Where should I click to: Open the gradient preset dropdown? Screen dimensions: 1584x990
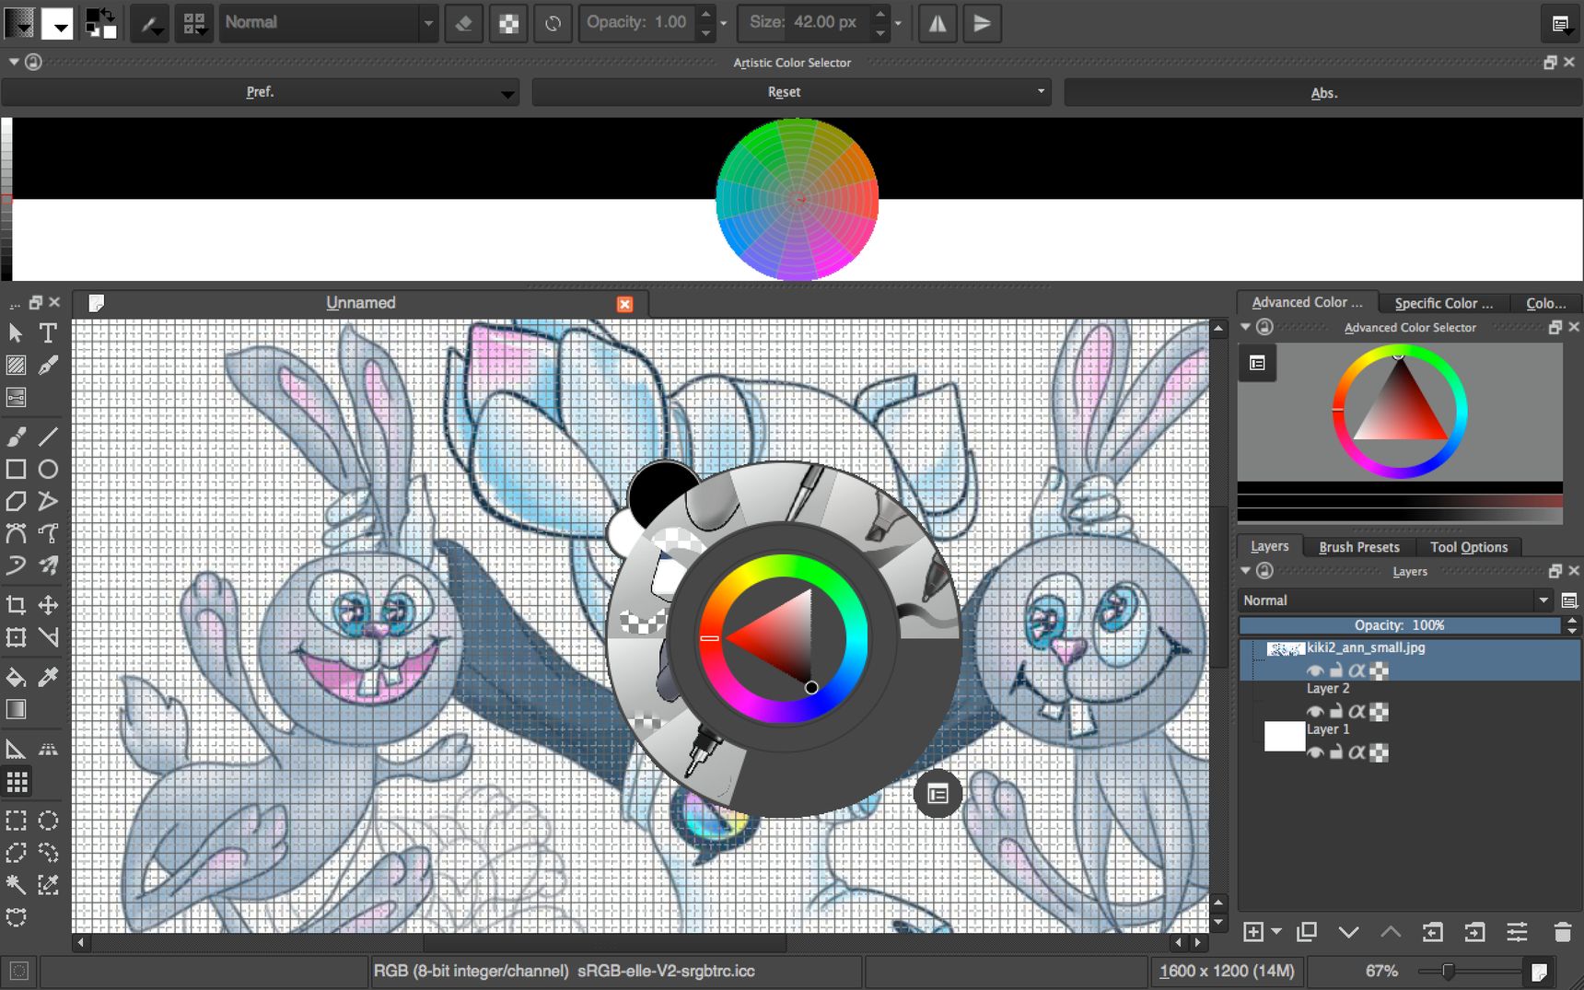[19, 23]
